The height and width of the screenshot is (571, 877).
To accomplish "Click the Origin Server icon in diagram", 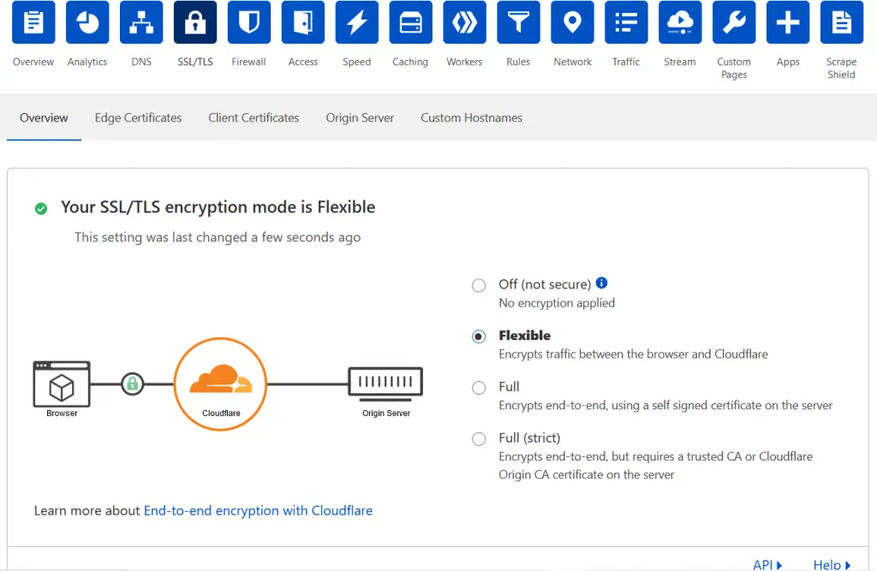I will click(x=385, y=384).
